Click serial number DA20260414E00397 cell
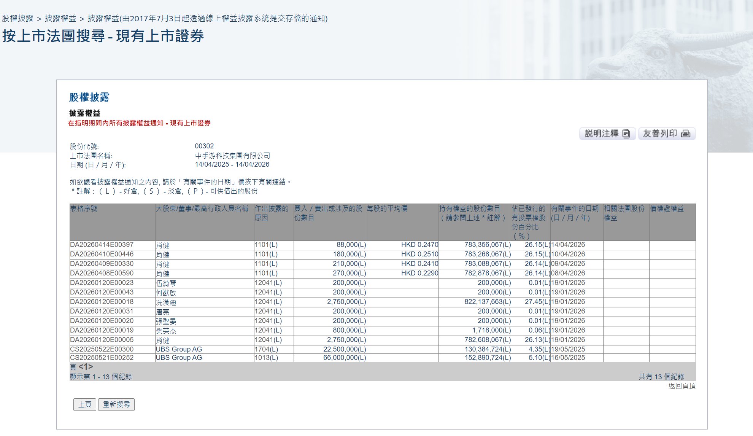753x436 pixels. pyautogui.click(x=102, y=245)
